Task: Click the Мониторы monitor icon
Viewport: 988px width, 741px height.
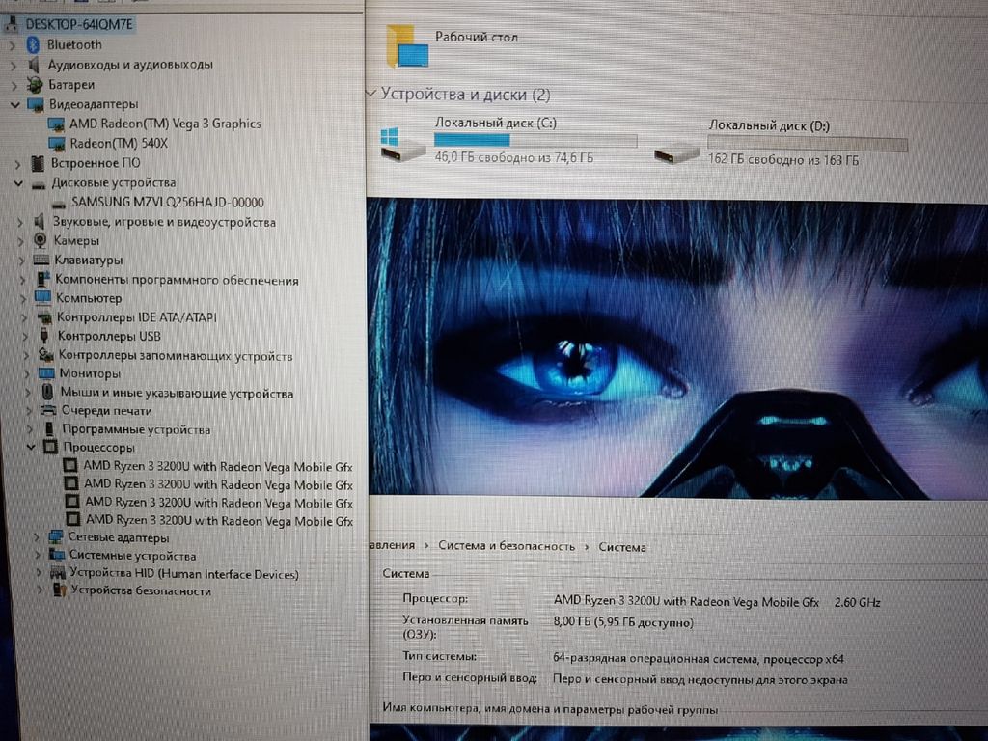Action: pyautogui.click(x=46, y=373)
